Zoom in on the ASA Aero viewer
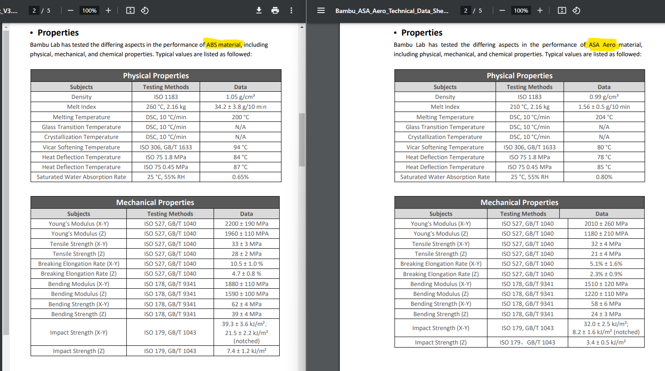 pos(540,10)
